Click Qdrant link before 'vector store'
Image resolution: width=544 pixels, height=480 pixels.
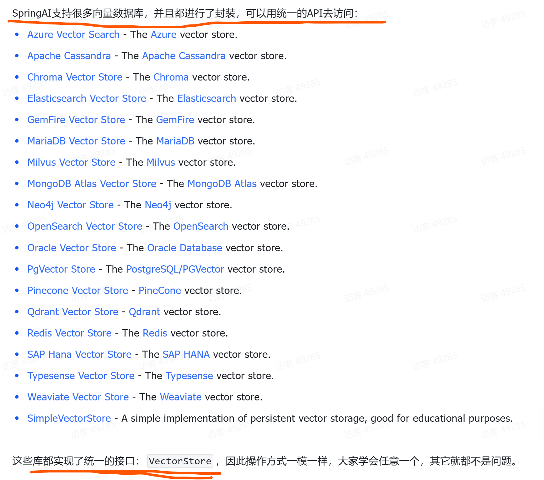click(145, 312)
